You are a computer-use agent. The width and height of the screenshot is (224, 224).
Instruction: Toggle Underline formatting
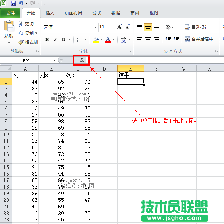click(x=64, y=40)
